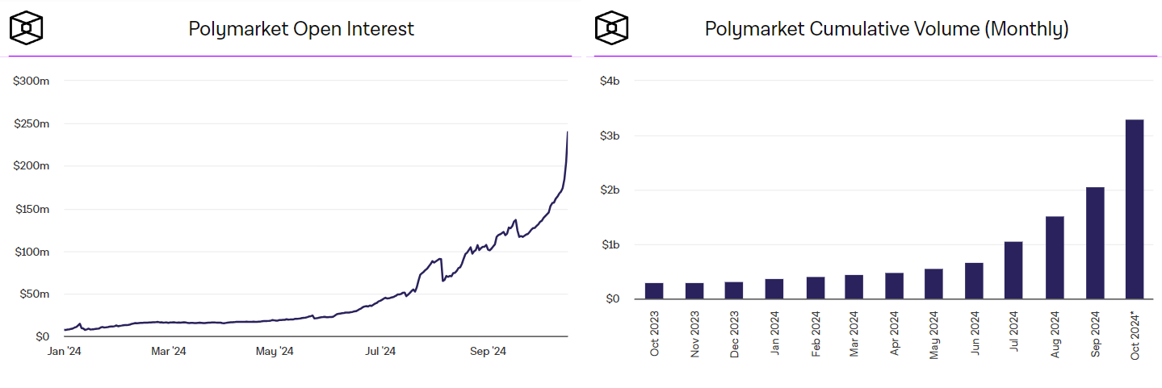Click the May '24 x-axis label
The width and height of the screenshot is (1162, 388).
[x=275, y=352]
